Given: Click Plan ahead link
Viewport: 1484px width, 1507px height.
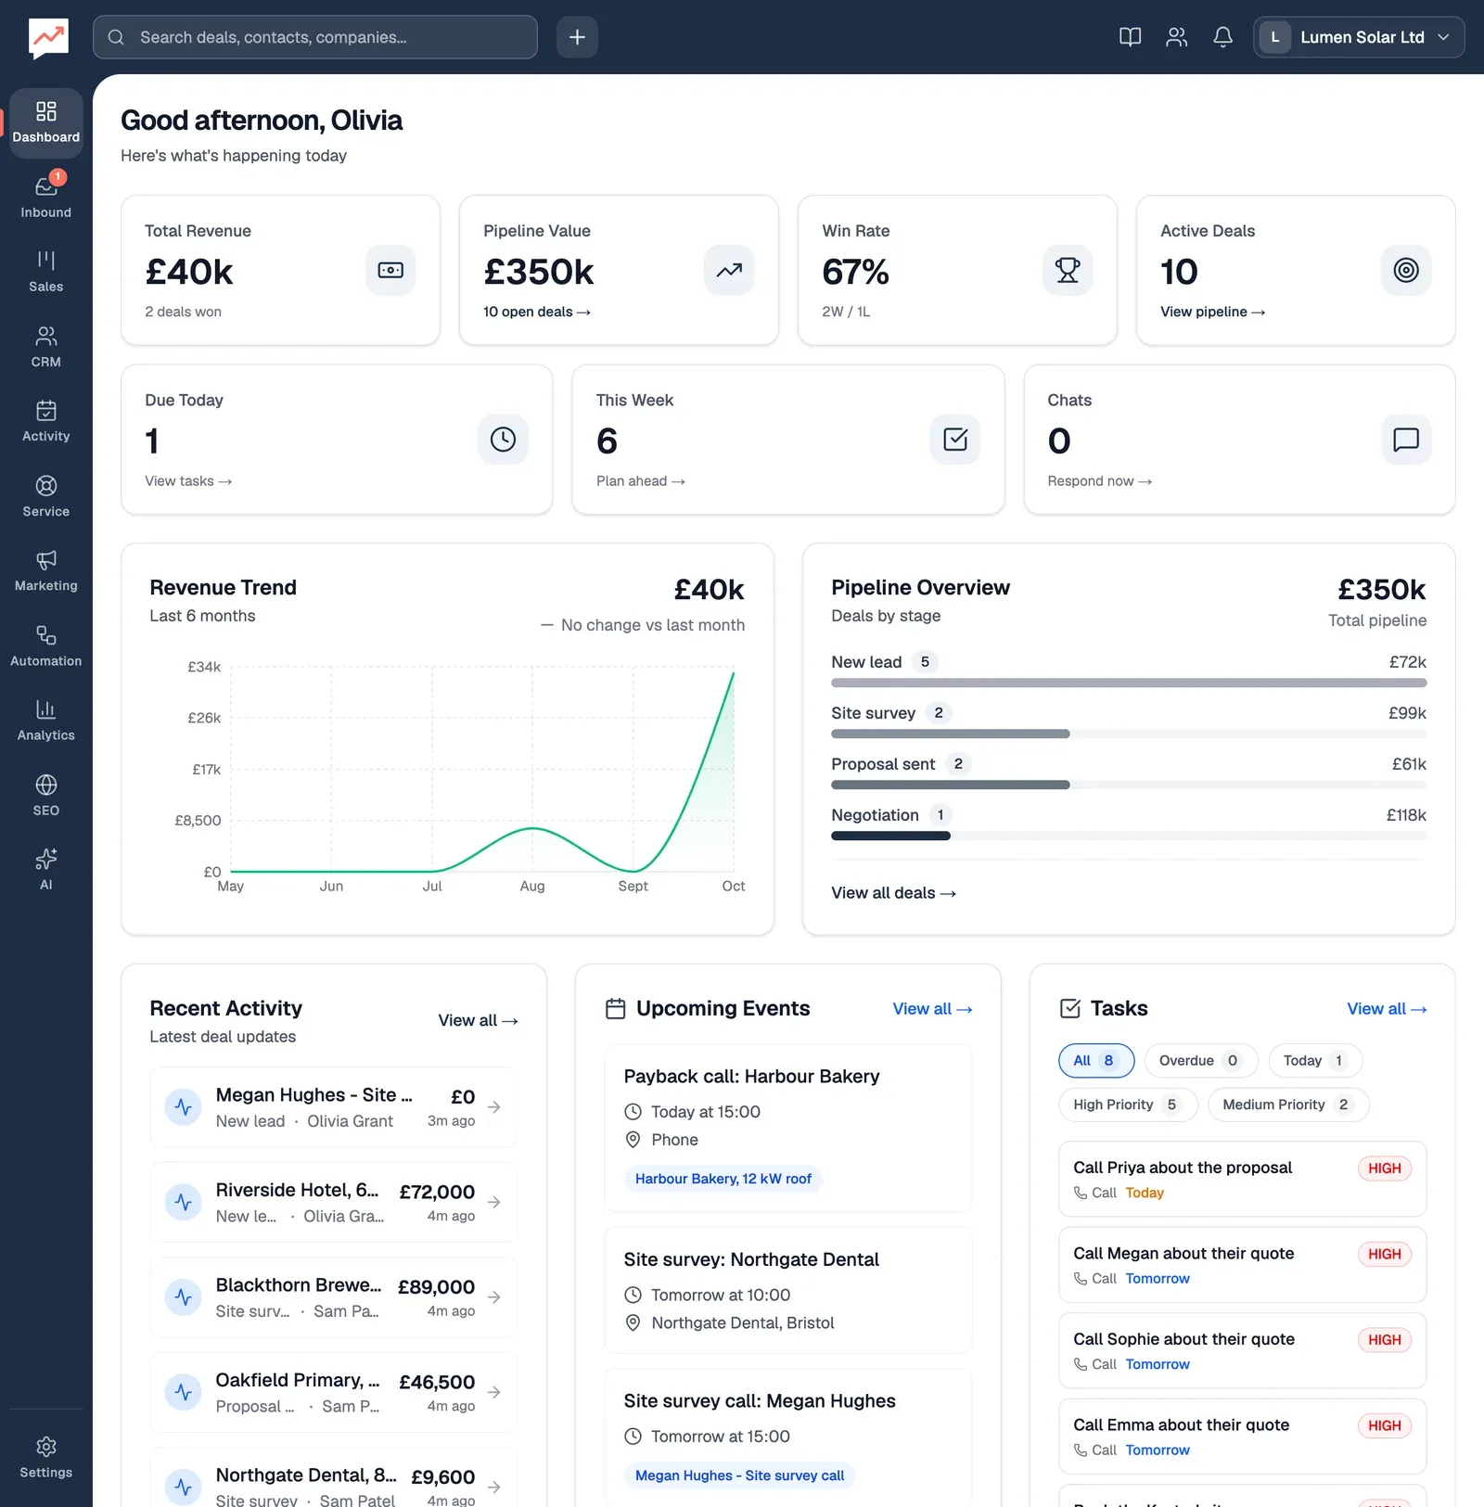Looking at the screenshot, I should click(x=641, y=481).
